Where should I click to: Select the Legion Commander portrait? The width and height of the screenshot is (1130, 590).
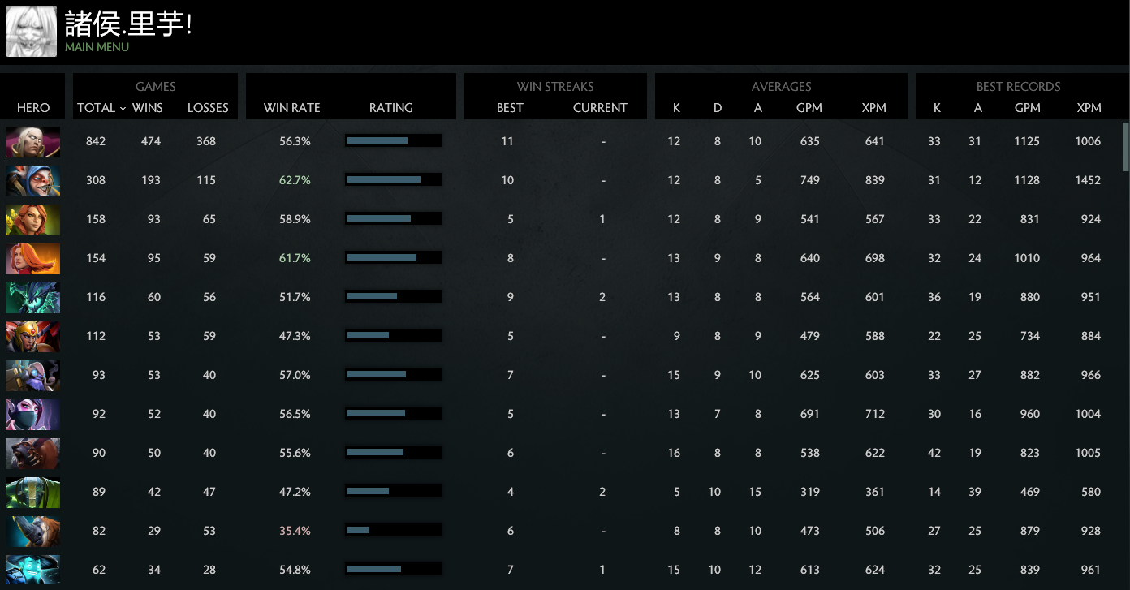click(x=32, y=336)
